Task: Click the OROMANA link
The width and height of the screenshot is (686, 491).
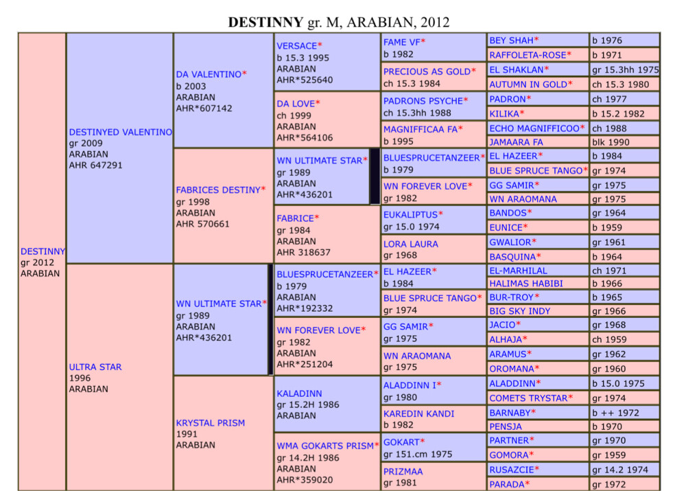Action: [x=512, y=369]
